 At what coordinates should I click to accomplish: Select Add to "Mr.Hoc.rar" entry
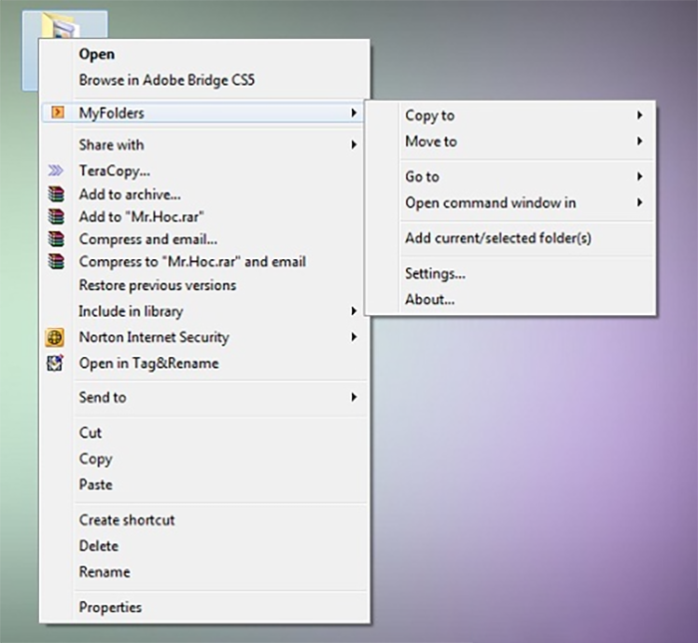pos(204,216)
